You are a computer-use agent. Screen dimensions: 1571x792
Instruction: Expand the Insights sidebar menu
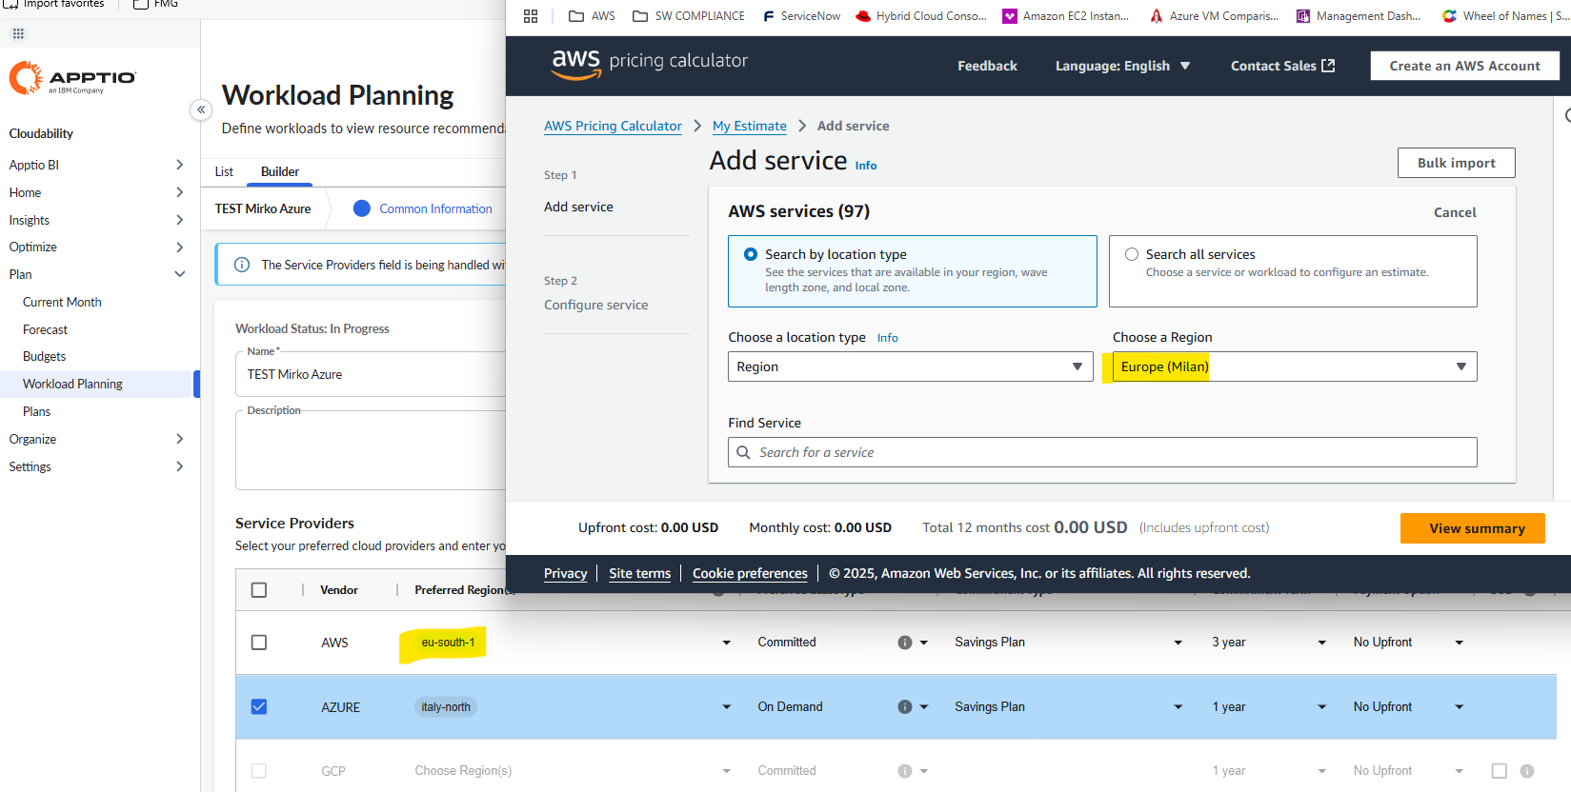(95, 220)
